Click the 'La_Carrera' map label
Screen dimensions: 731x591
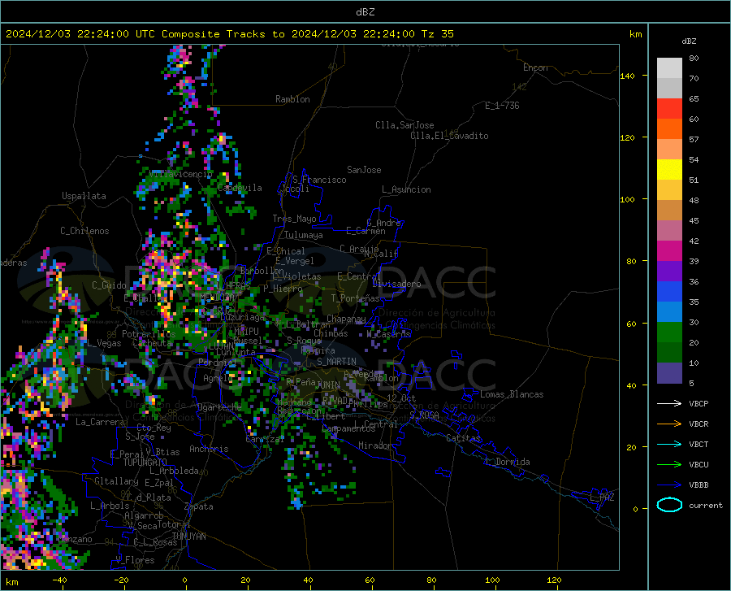[100, 422]
